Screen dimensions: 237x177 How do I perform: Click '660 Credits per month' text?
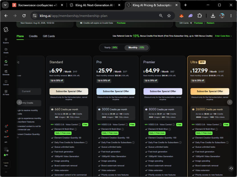pyautogui.click(x=66, y=109)
